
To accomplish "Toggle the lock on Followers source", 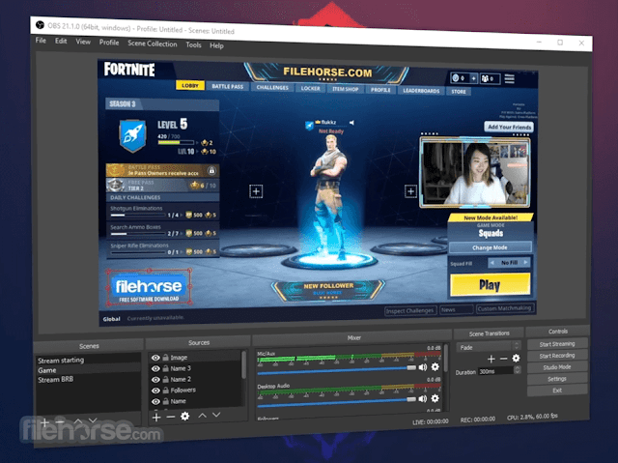I will coord(165,391).
